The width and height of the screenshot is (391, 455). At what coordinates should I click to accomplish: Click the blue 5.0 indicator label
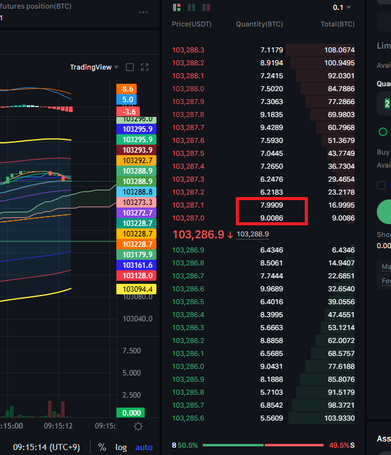pos(127,100)
